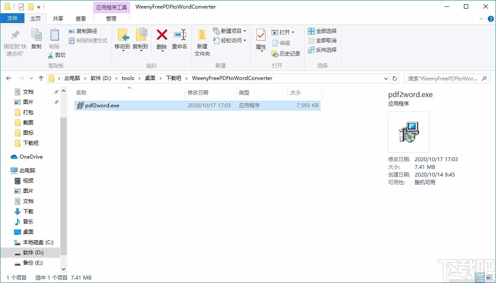
Task: Click Select all (全部选择)
Action: 322,31
